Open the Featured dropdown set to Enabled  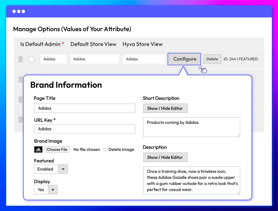(51, 169)
